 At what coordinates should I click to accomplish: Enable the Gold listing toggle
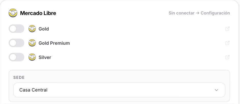[16, 29]
